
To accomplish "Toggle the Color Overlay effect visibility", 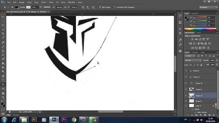I will tap(195, 112).
